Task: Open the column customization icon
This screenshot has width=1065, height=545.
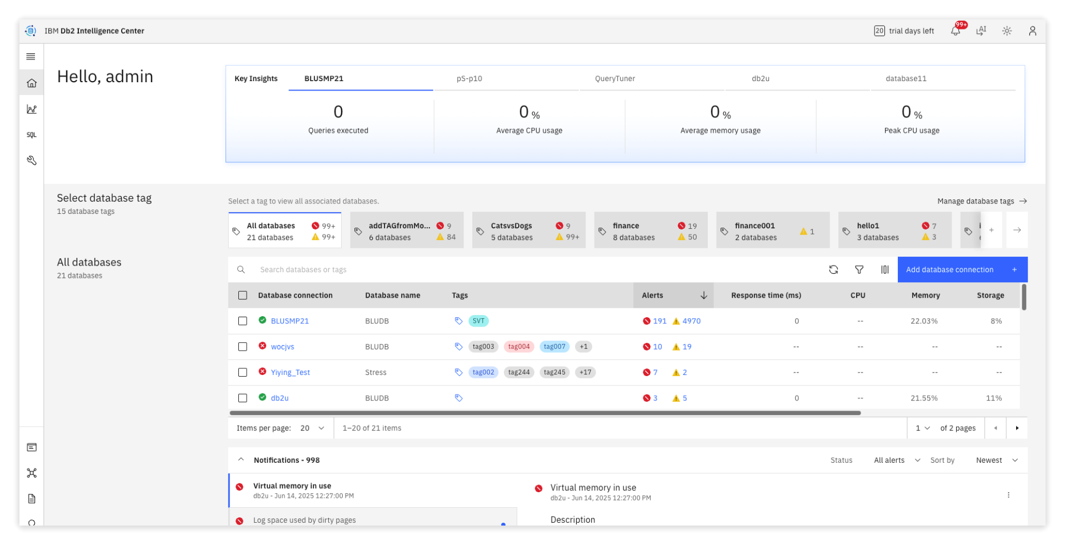Action: pos(884,269)
